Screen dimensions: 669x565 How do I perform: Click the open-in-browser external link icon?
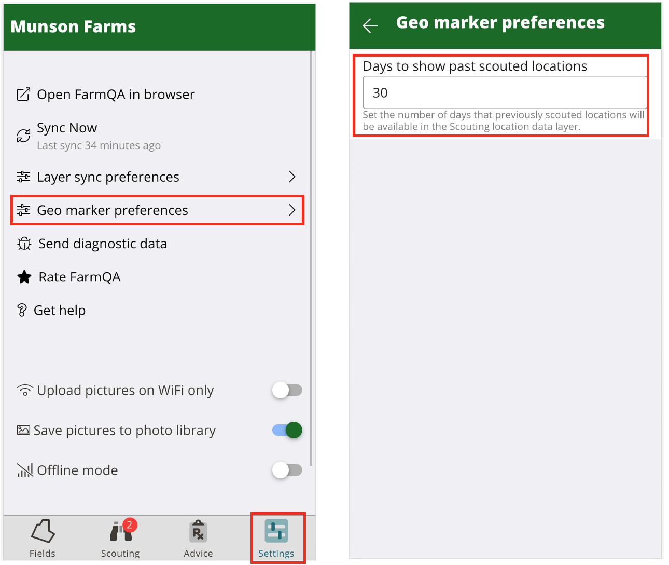click(x=23, y=94)
